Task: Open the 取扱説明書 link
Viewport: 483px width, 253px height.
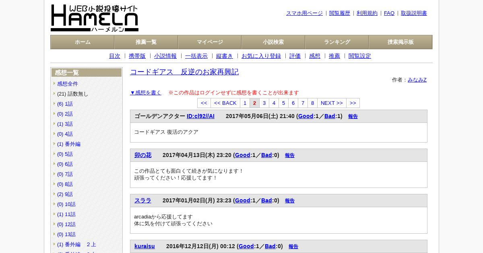Action: click(x=414, y=13)
